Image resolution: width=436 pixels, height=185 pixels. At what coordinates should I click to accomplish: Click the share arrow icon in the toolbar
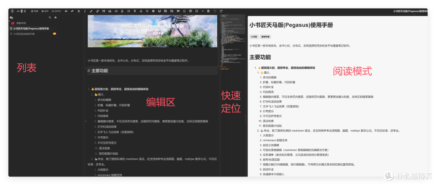[72, 11]
